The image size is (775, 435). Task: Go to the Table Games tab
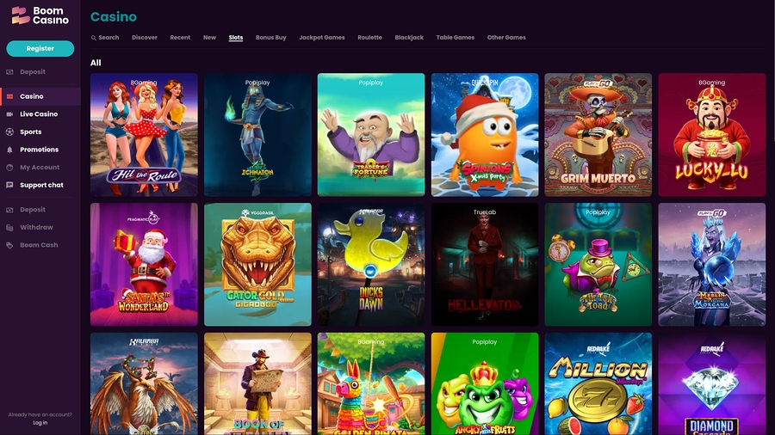456,38
